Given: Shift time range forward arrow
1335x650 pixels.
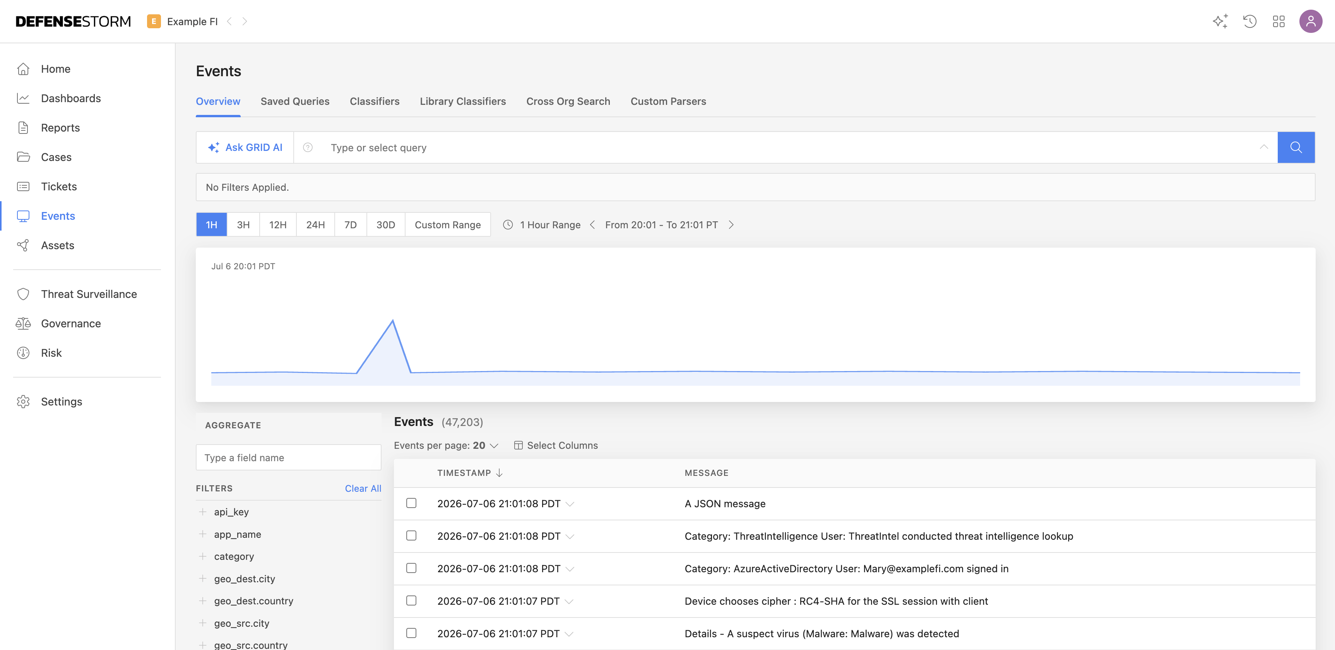Looking at the screenshot, I should pos(731,224).
